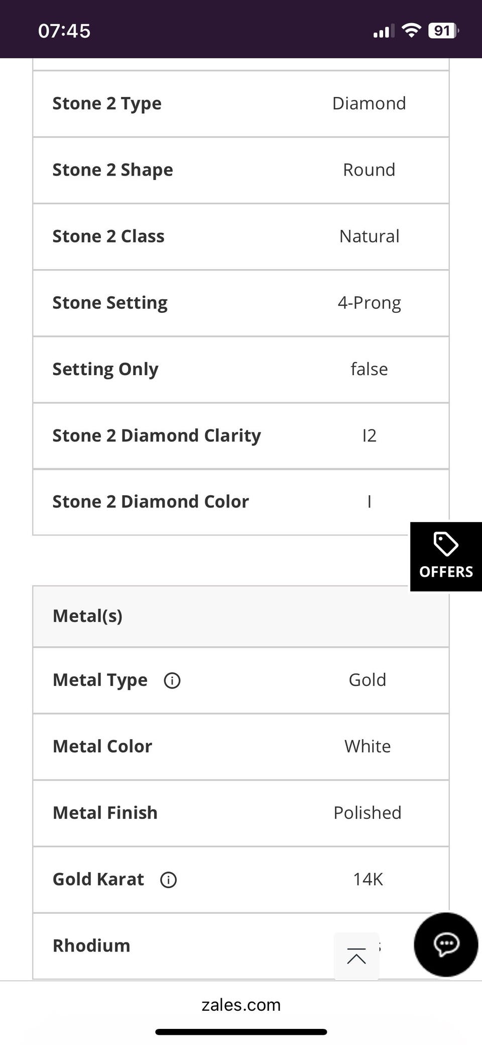Open the live chat bubble

pyautogui.click(x=446, y=944)
